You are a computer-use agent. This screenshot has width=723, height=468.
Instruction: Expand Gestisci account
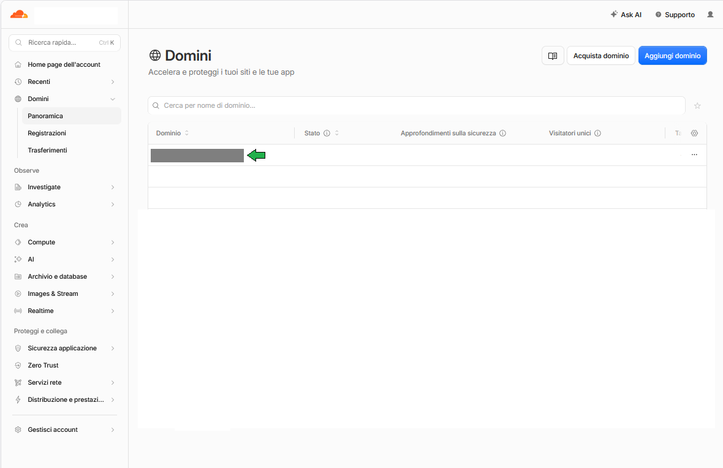click(113, 430)
